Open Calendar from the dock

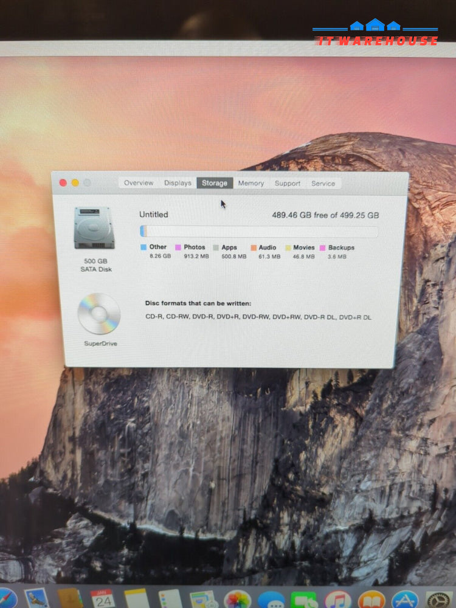pyautogui.click(x=103, y=599)
